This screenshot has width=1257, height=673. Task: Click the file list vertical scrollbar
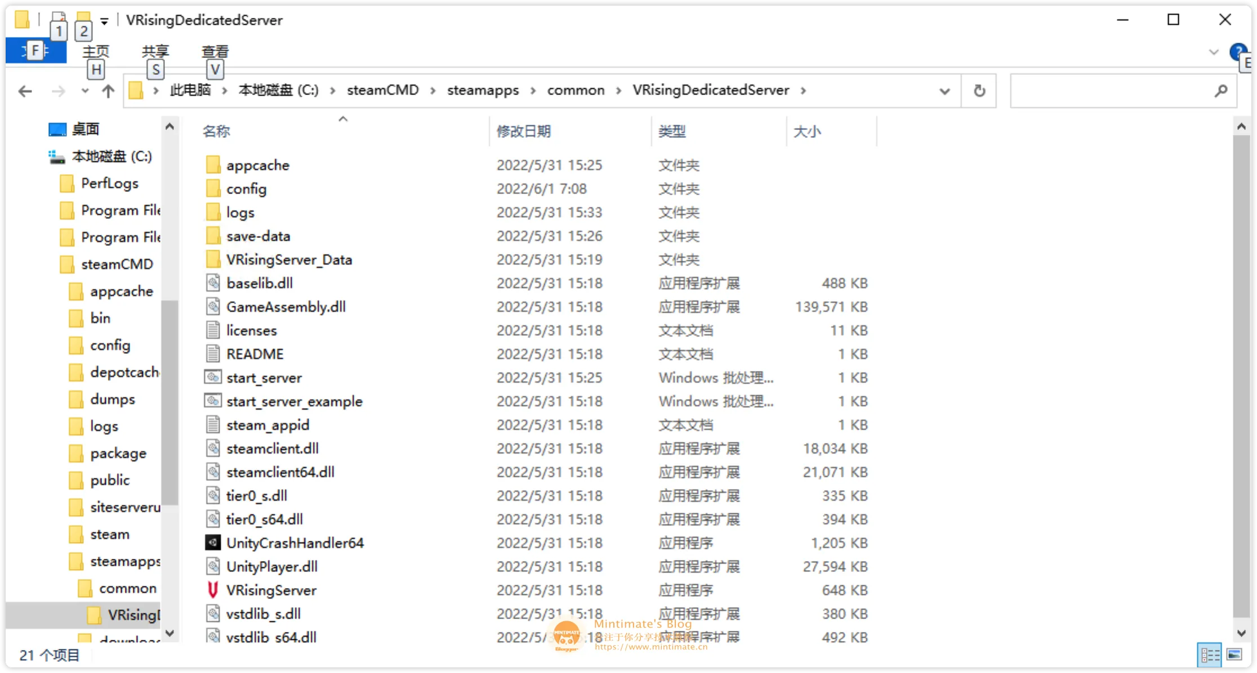[1241, 376]
